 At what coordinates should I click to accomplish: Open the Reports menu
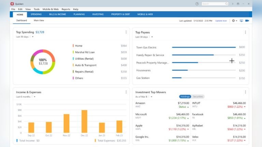coord(66,9)
